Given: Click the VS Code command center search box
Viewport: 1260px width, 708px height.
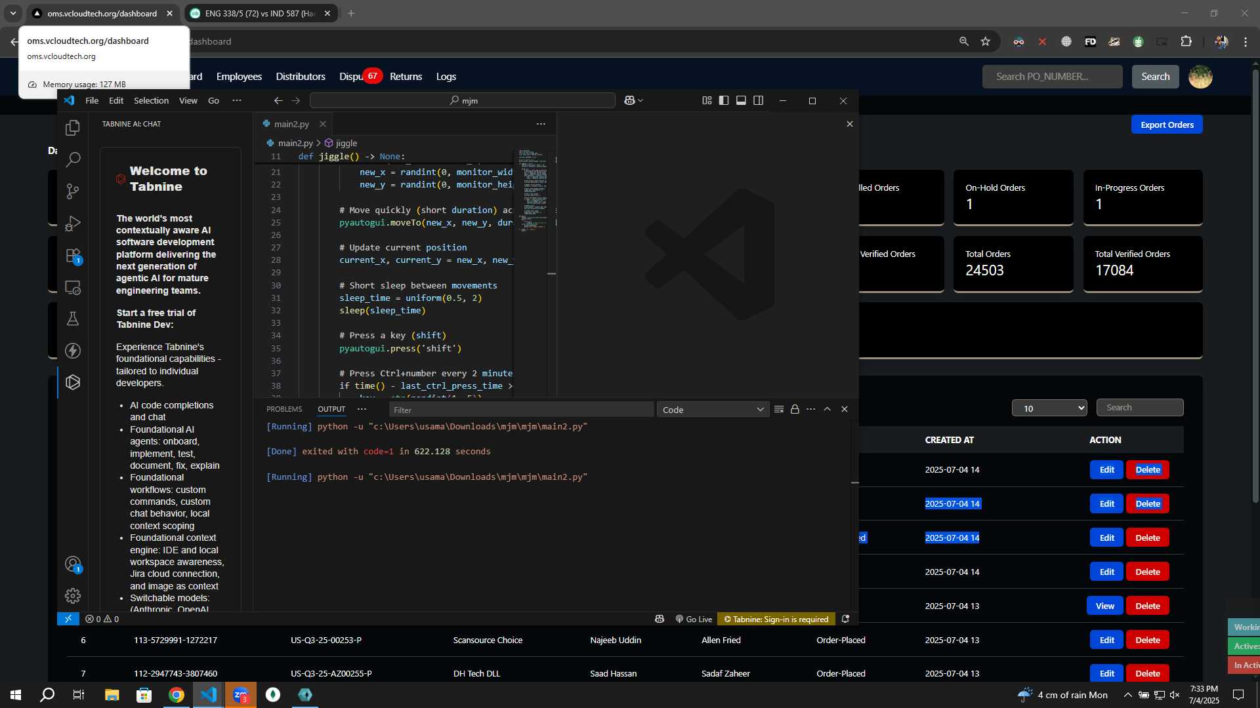Looking at the screenshot, I should [x=463, y=100].
